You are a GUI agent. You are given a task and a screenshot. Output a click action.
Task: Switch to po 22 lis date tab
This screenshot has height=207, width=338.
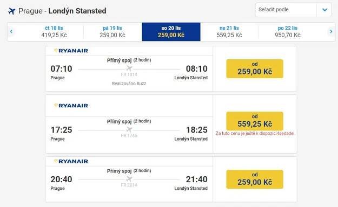tap(288, 32)
